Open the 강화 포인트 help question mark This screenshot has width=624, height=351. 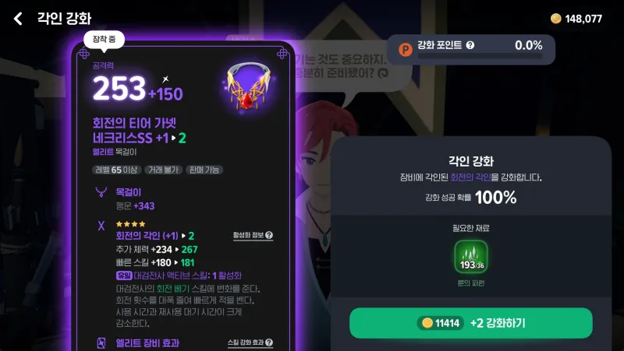(470, 45)
